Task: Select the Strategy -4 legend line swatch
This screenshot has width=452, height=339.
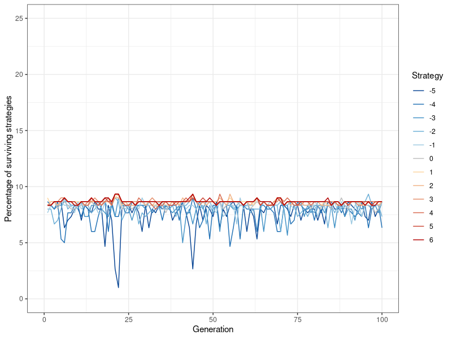Action: [419, 105]
